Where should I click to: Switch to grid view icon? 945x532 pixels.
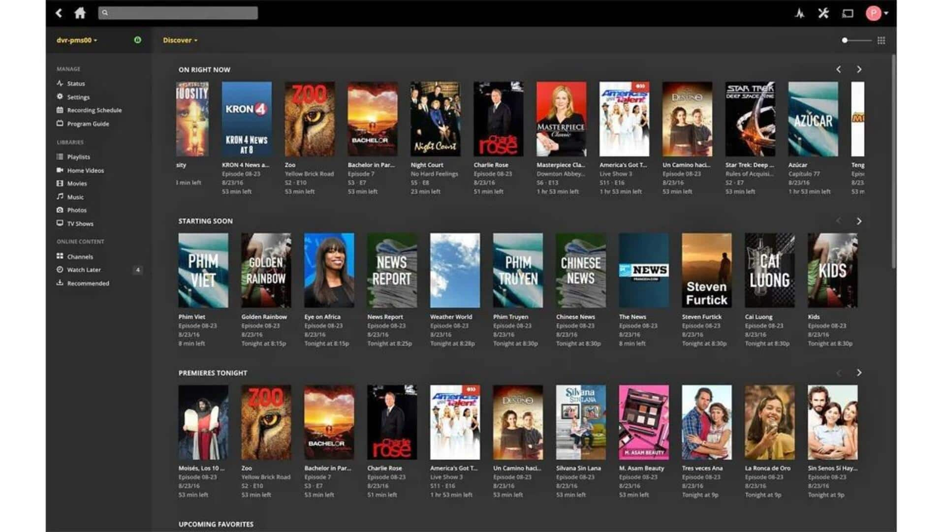tap(882, 40)
